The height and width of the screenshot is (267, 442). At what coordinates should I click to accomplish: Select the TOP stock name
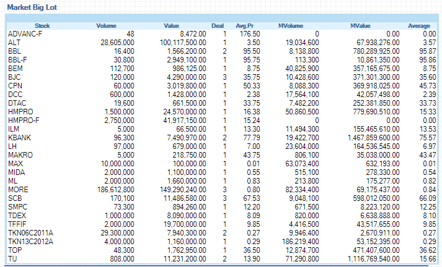[15, 250]
